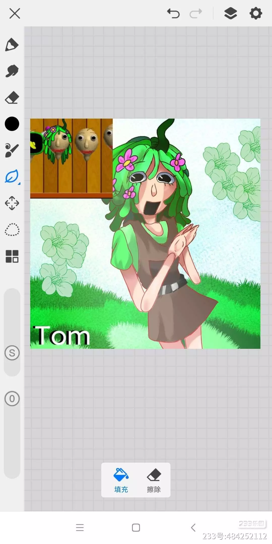
Task: Tap the Android back navigation button
Action: (193, 527)
